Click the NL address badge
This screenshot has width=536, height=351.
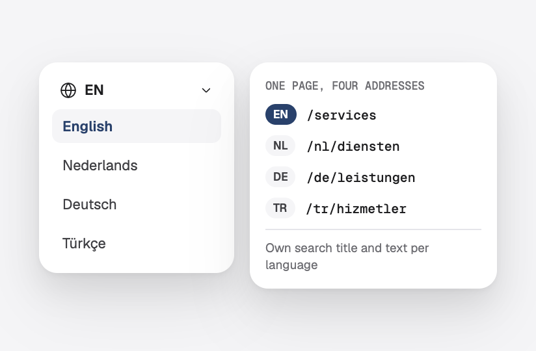[x=280, y=146]
